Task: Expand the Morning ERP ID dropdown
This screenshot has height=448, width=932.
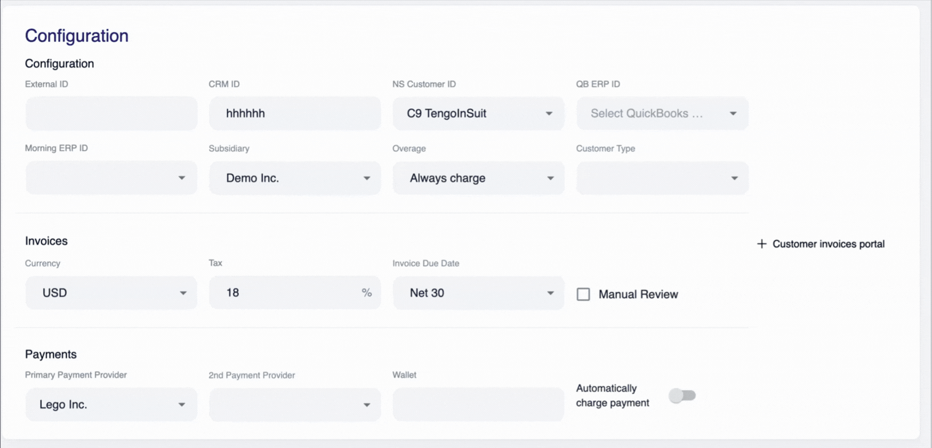Action: point(111,178)
